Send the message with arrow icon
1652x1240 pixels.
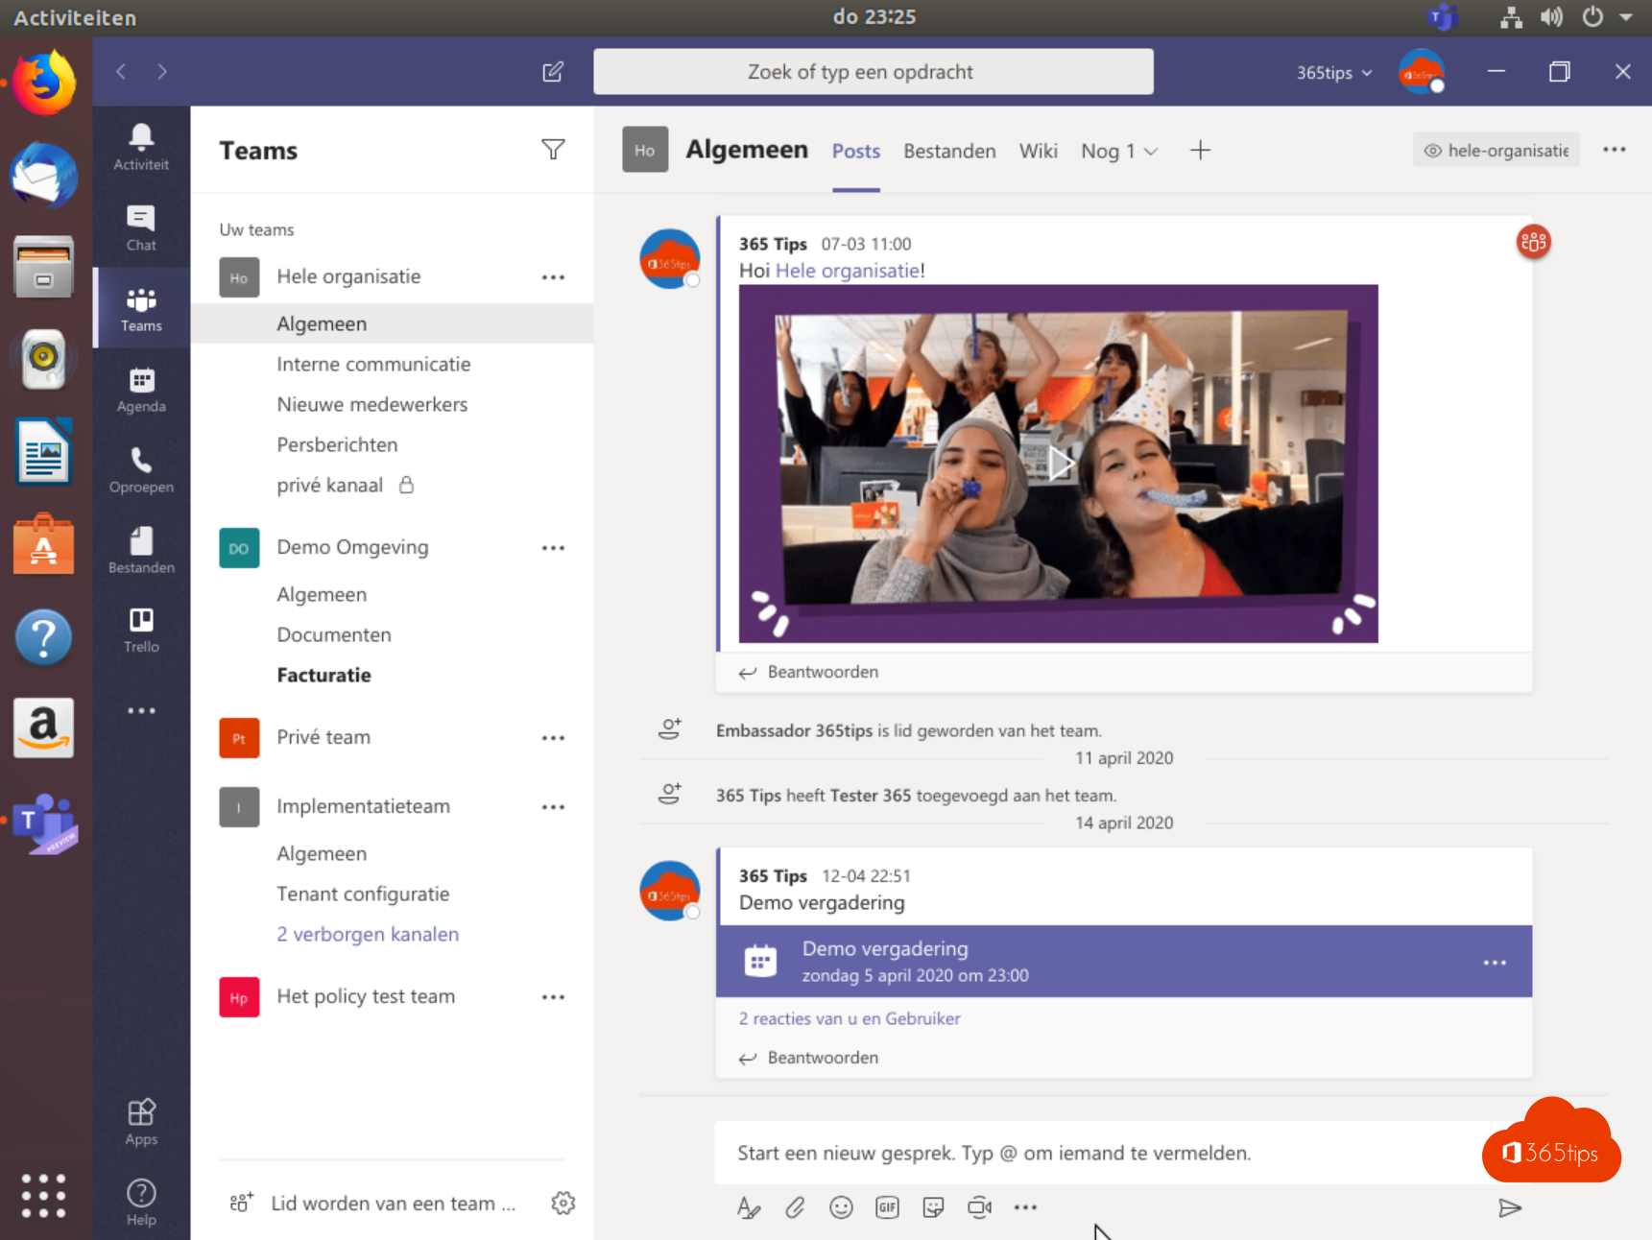(x=1510, y=1207)
